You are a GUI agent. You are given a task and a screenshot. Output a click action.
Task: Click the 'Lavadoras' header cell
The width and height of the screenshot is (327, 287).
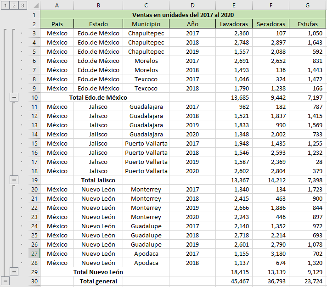(x=234, y=24)
